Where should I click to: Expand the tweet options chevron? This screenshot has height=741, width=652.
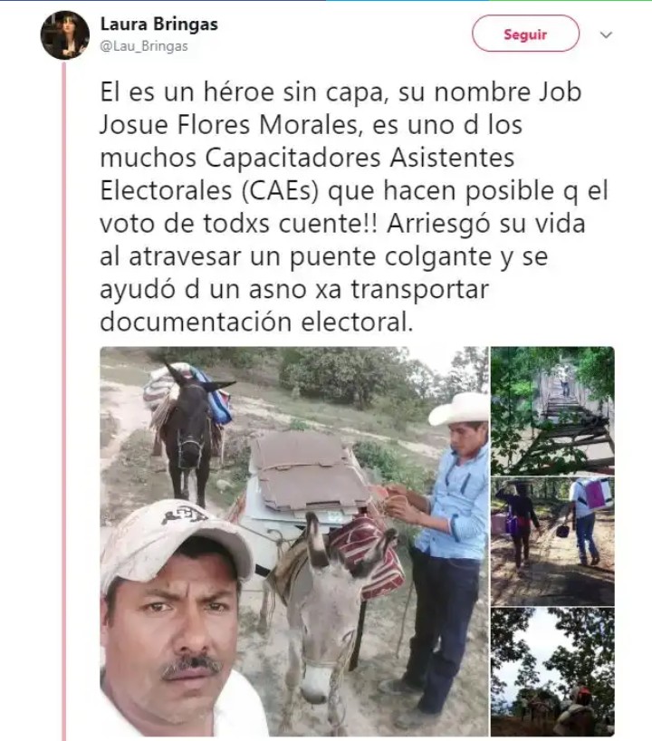click(606, 34)
